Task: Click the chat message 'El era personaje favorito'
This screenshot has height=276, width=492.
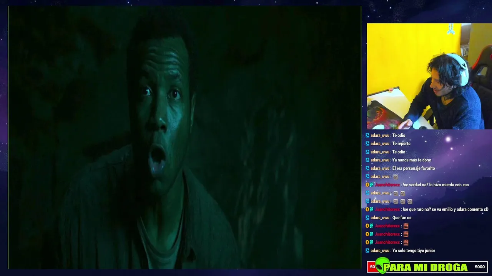Action: pos(414,168)
